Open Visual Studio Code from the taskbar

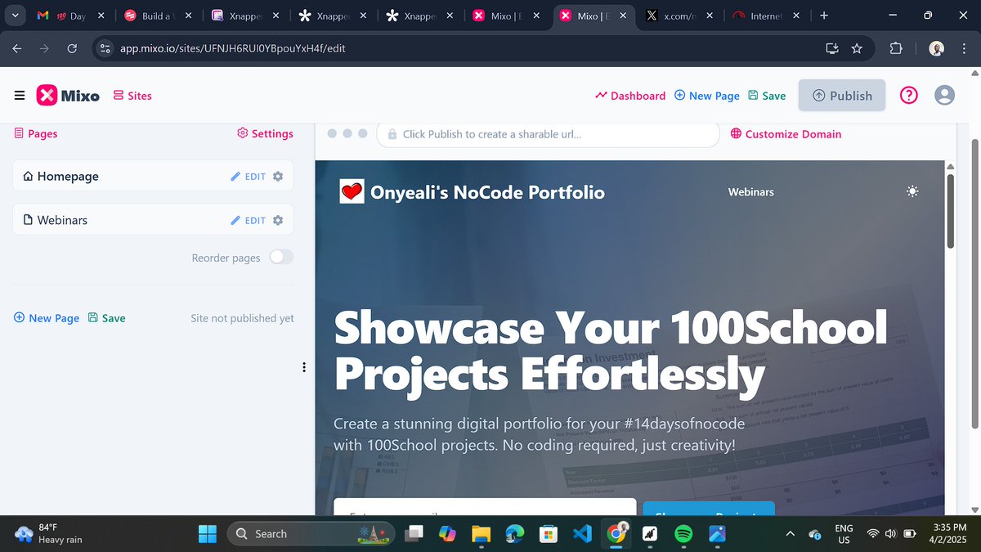(582, 533)
